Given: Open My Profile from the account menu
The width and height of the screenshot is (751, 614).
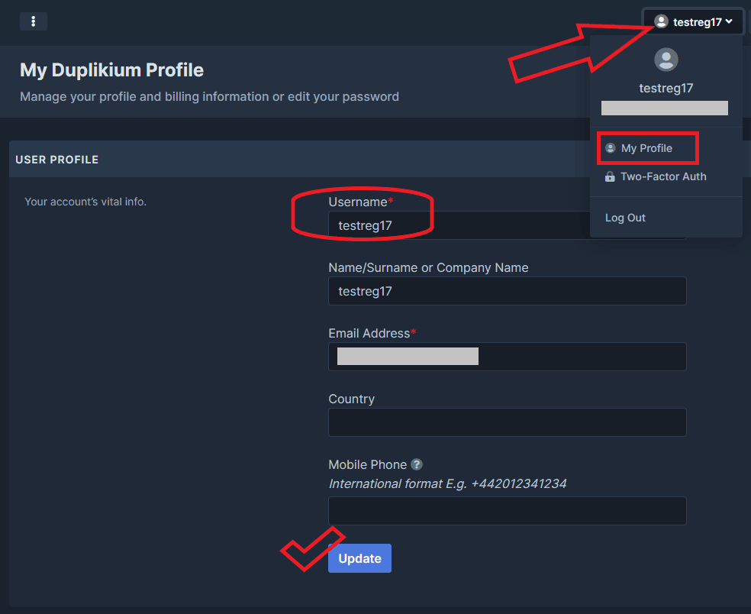Looking at the screenshot, I should point(646,148).
